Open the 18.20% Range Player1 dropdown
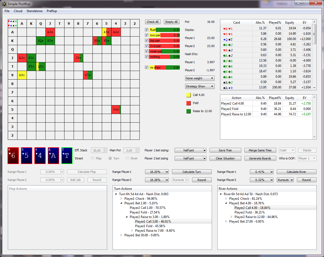The image size is (324, 257). 157,172
